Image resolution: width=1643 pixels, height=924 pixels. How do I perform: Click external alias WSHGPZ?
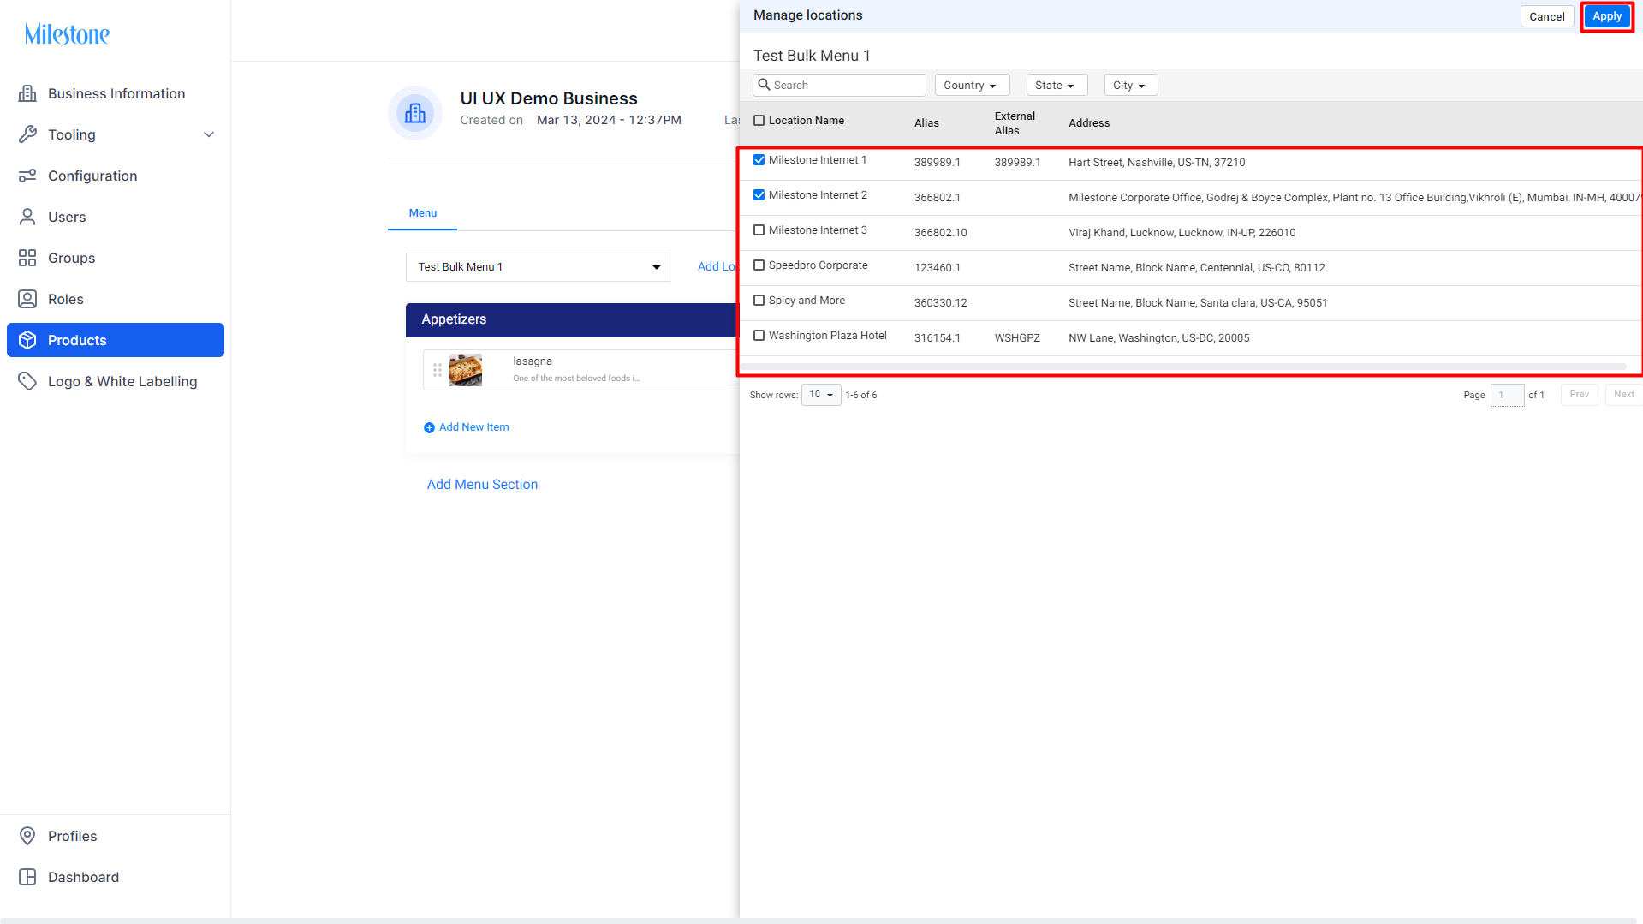(x=1017, y=338)
